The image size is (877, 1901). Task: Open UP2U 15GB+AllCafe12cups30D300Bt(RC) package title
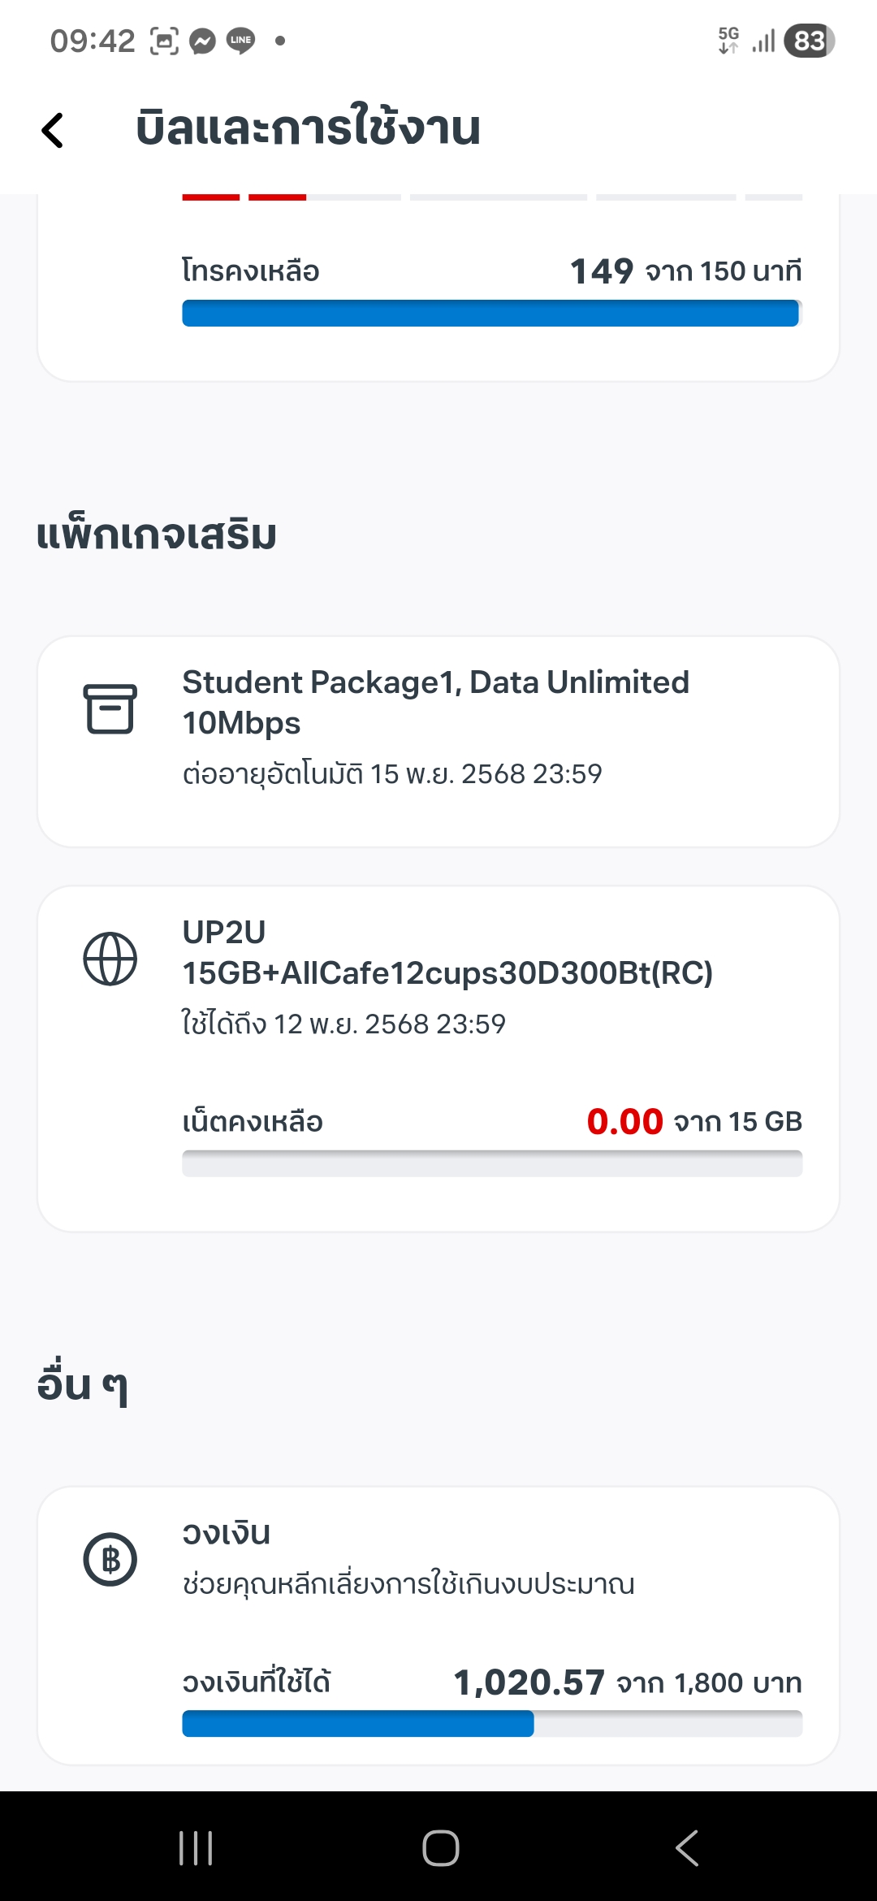(x=447, y=952)
